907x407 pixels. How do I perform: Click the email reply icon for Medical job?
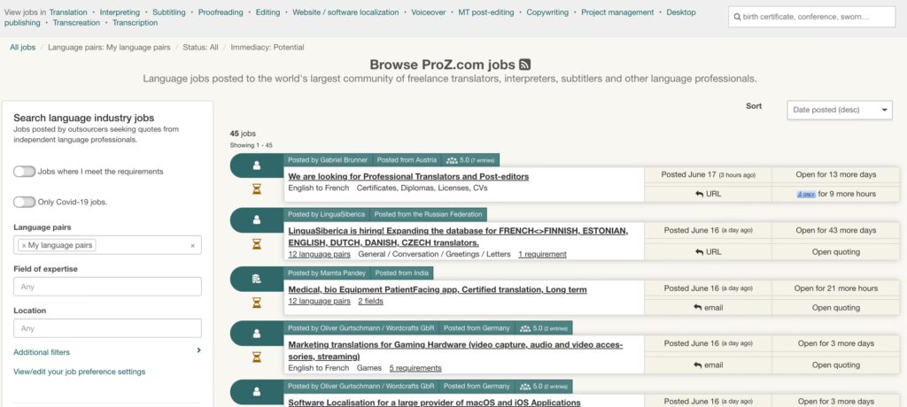(x=699, y=308)
